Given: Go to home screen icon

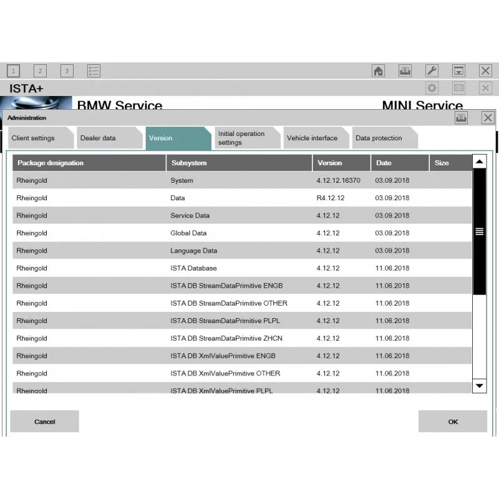Looking at the screenshot, I should pos(379,70).
